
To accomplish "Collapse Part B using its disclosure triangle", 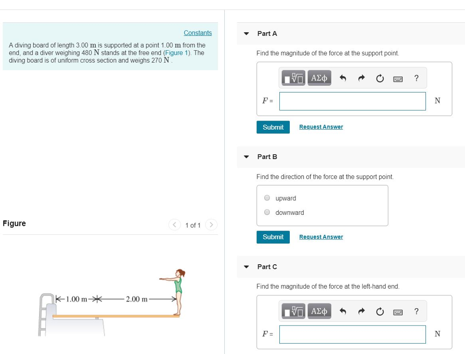I will [246, 157].
